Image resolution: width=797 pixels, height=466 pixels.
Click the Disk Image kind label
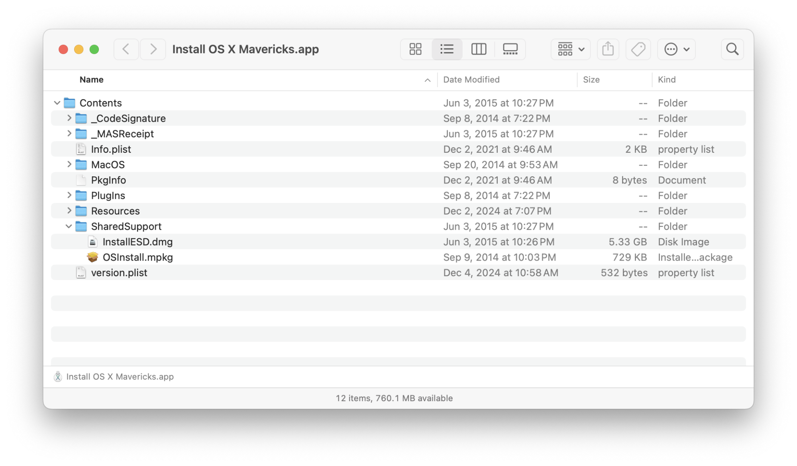point(683,242)
